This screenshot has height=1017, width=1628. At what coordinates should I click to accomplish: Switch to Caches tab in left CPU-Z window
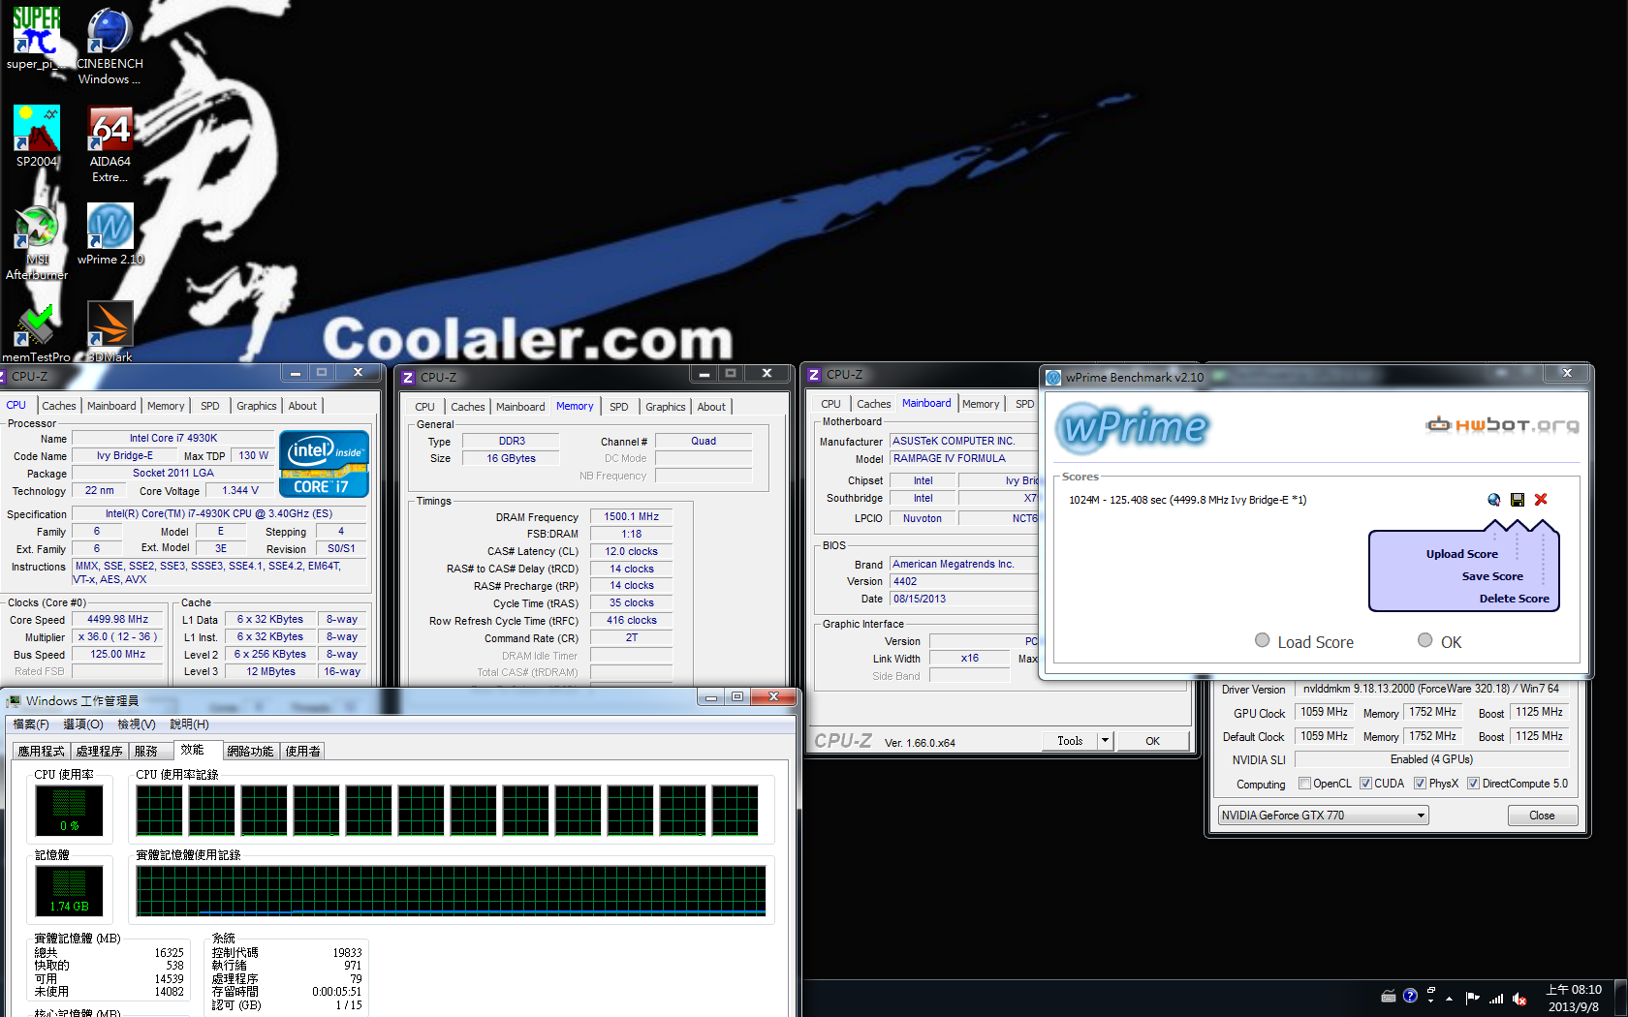(x=59, y=406)
